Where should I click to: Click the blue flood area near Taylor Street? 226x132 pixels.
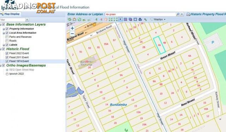click(x=74, y=90)
